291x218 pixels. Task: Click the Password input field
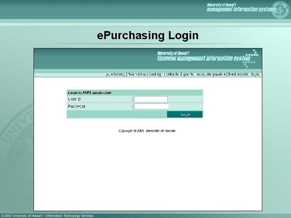[x=151, y=107]
